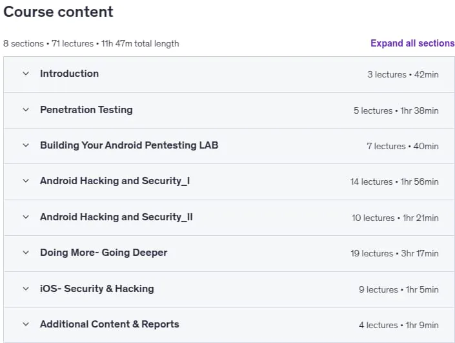Open Building Your Android Pentesting LAB title
Viewport: 455px width, 343px height.
(x=129, y=145)
